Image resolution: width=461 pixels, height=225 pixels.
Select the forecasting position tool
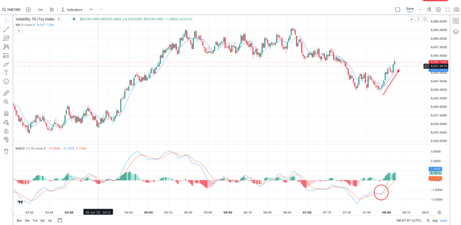coord(6,56)
